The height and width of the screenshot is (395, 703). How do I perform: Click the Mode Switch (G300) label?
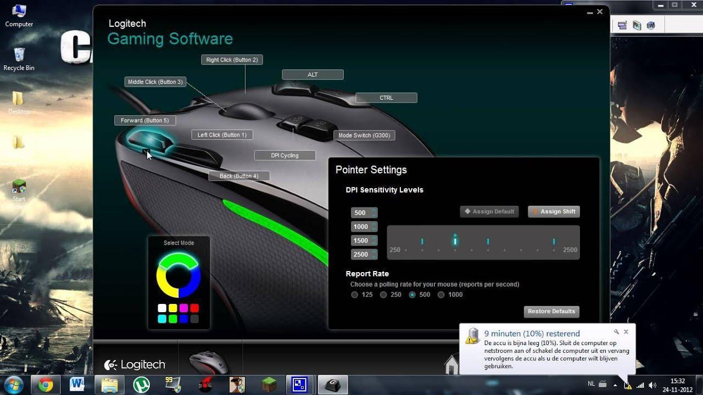coord(364,135)
